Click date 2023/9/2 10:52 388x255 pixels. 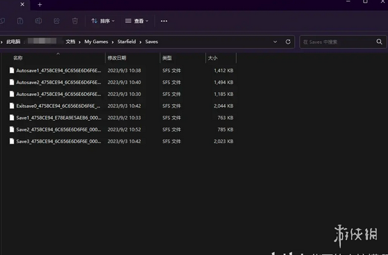124,130
